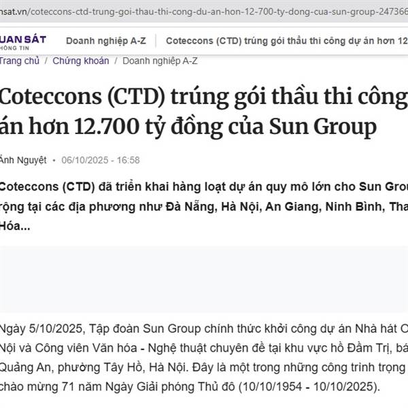Focus the browser URL address bar
Screen dimensions: 408x408
tap(204, 11)
